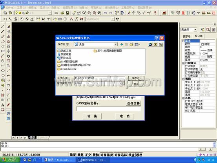
Task: Switch to 南方CASS6.0 taskbar button
Action: 93,160
